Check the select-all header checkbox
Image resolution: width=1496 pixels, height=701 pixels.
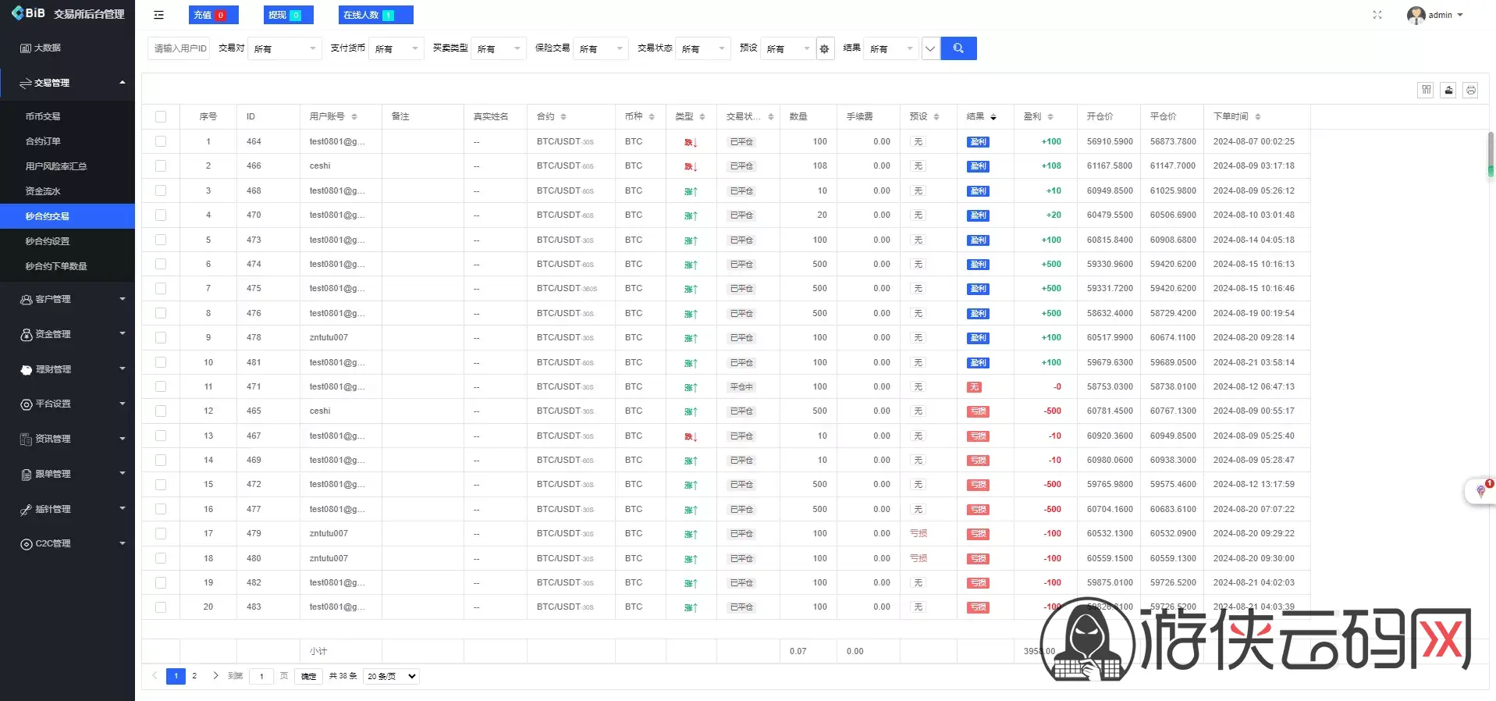(x=161, y=116)
